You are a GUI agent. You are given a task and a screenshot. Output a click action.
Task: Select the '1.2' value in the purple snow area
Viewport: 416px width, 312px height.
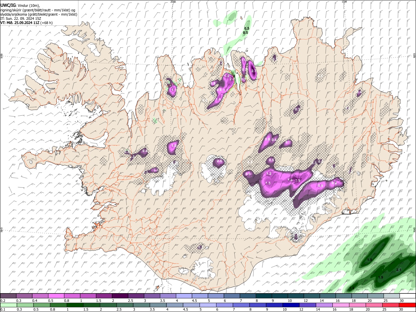[x=269, y=174]
